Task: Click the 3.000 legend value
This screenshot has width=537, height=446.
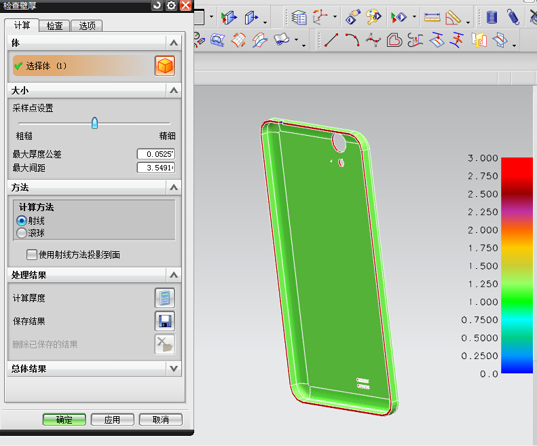Action: 483,158
